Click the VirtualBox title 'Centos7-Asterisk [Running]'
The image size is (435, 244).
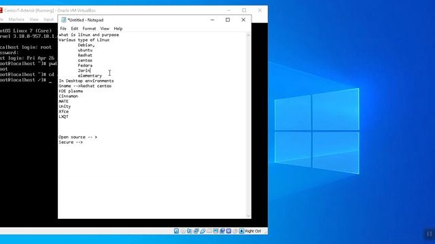pos(29,11)
